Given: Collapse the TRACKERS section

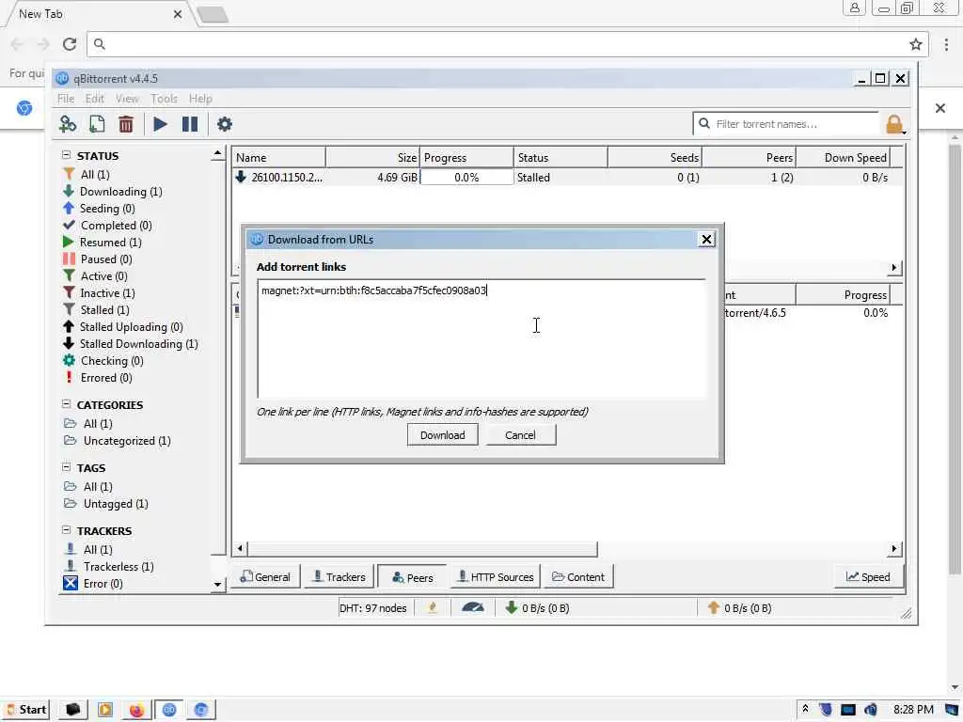Looking at the screenshot, I should [x=67, y=530].
